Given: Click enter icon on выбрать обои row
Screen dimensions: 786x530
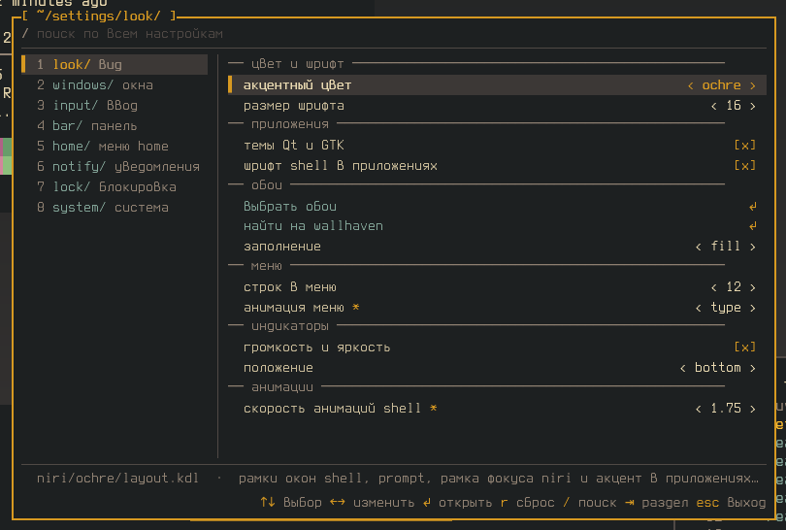Looking at the screenshot, I should [x=752, y=207].
